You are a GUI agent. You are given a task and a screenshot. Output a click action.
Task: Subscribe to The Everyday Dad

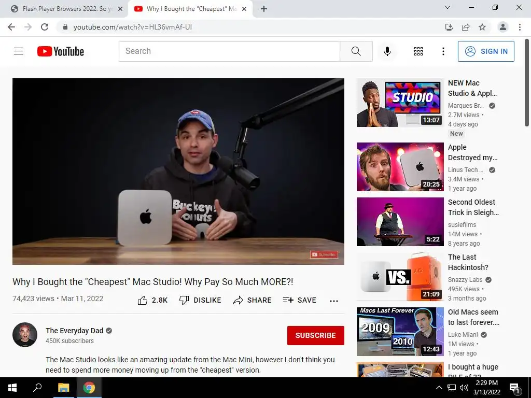coord(316,335)
